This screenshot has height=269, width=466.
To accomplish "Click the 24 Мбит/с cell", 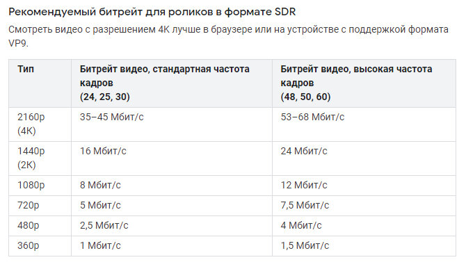I will pos(304,151).
